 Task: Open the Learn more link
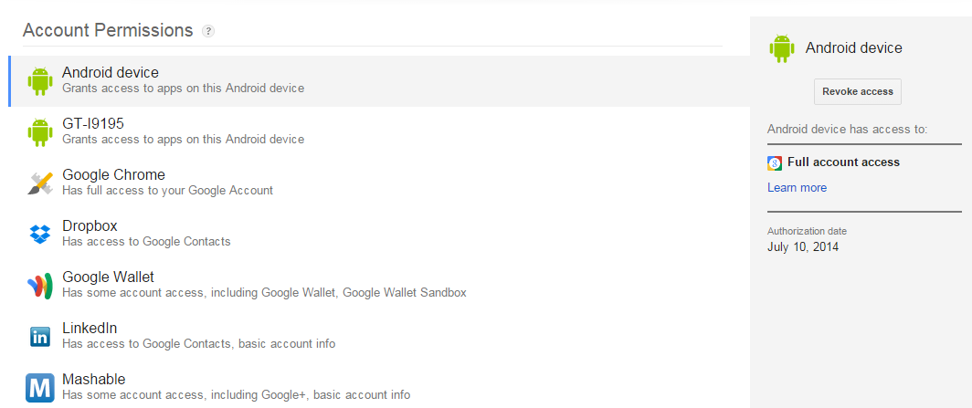tap(797, 188)
